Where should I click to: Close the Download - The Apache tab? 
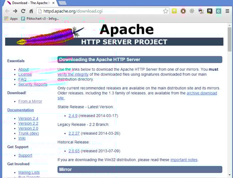click(x=53, y=3)
